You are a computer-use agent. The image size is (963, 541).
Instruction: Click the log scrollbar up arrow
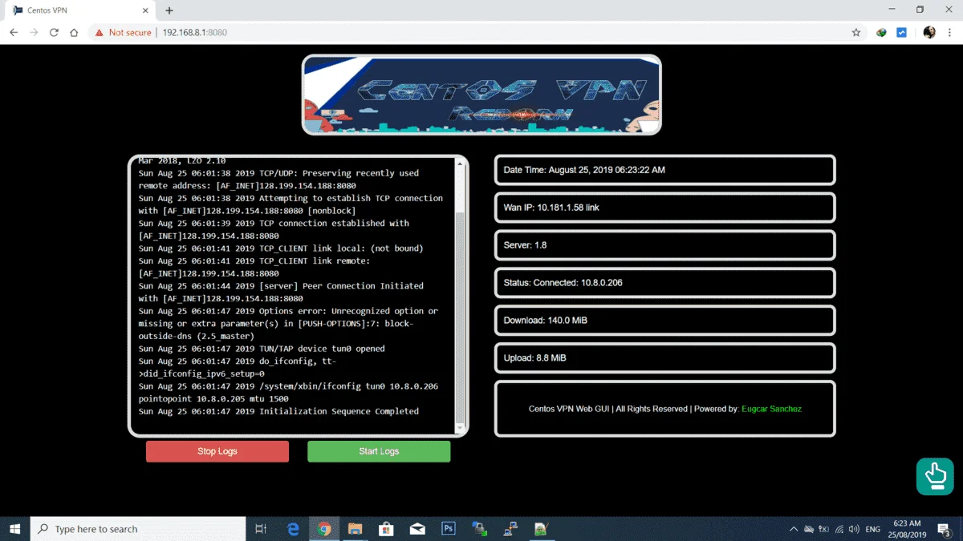[460, 164]
